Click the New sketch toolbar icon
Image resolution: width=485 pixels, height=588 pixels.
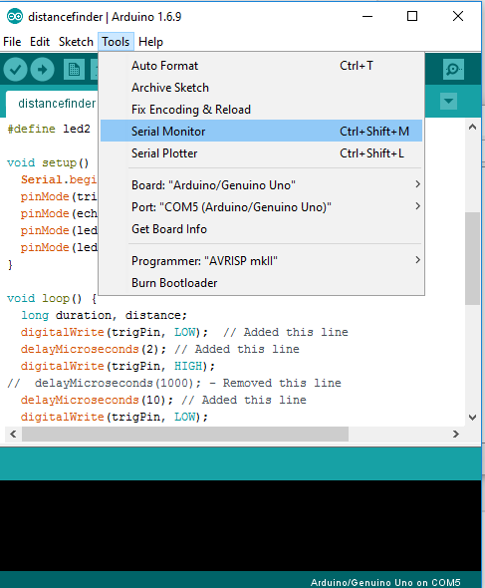[74, 70]
